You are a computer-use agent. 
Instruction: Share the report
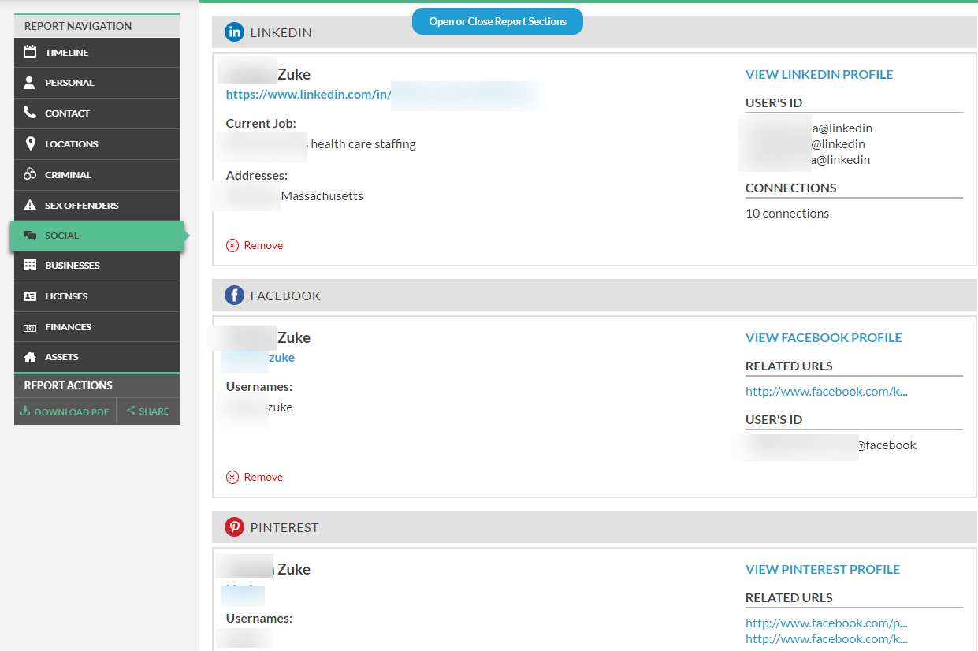pyautogui.click(x=148, y=411)
